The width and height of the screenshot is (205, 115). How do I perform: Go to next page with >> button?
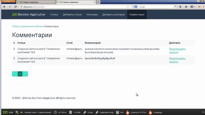click(x=25, y=74)
